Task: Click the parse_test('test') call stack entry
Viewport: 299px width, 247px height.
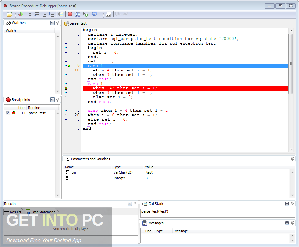Action: point(155,211)
